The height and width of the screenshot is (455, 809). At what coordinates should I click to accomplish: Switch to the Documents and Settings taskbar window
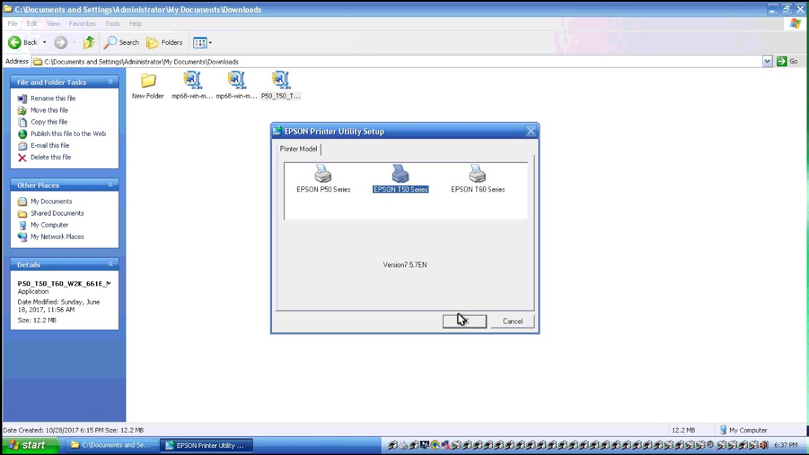(x=111, y=446)
